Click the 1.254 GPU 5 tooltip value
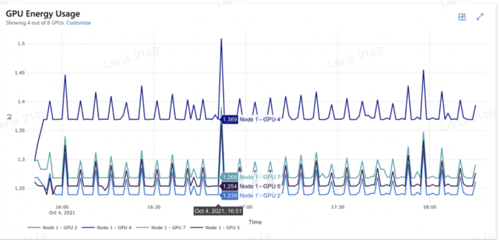The height and width of the screenshot is (240, 499). pyautogui.click(x=229, y=186)
